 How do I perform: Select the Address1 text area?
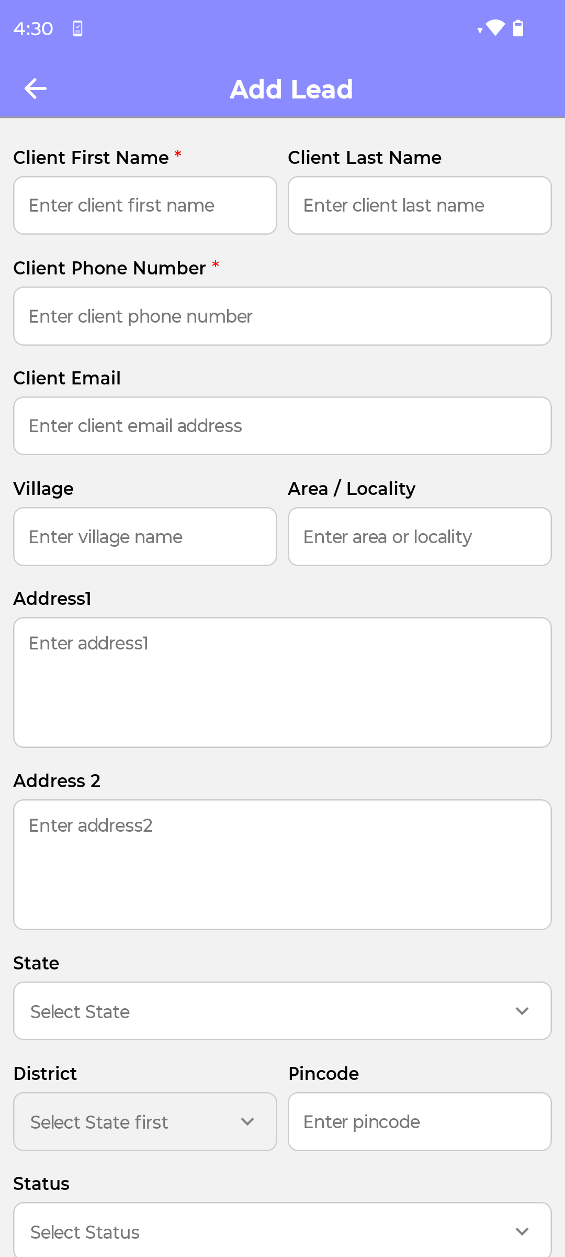[282, 682]
